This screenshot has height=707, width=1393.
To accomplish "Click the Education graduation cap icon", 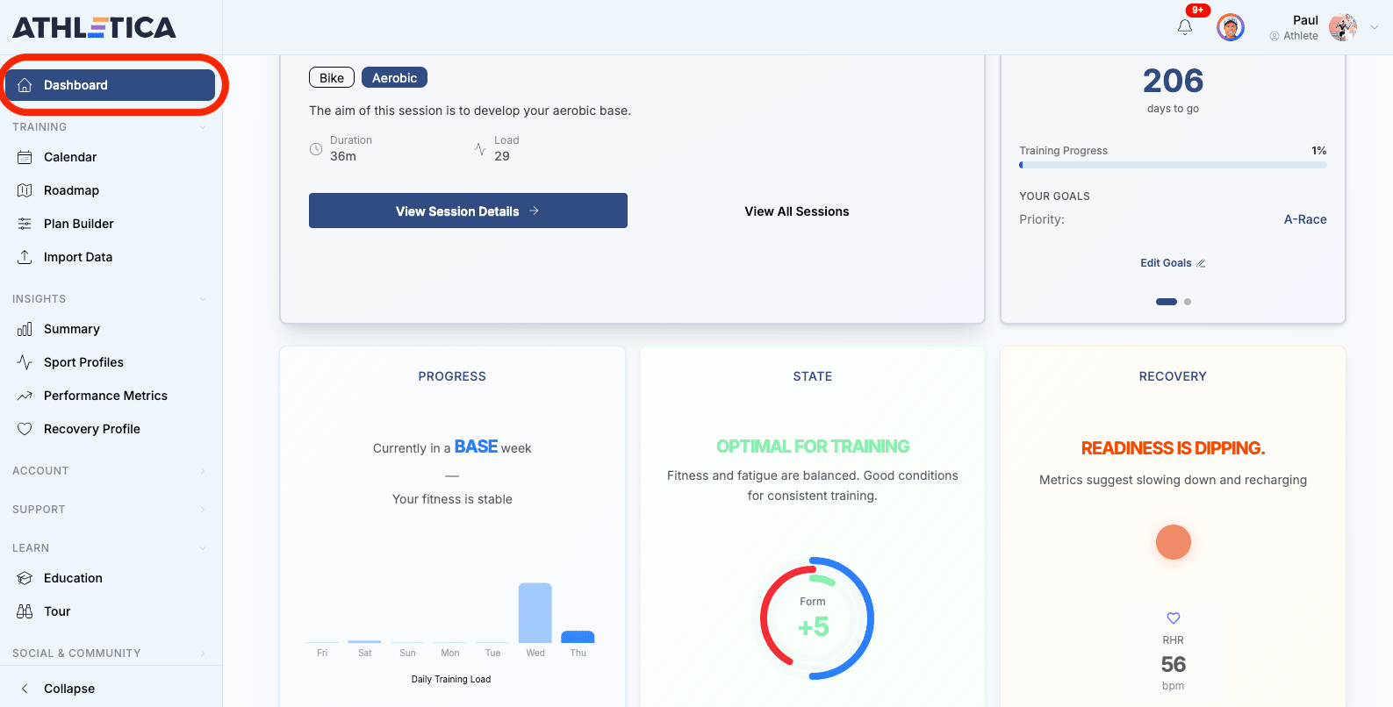I will click(x=25, y=578).
